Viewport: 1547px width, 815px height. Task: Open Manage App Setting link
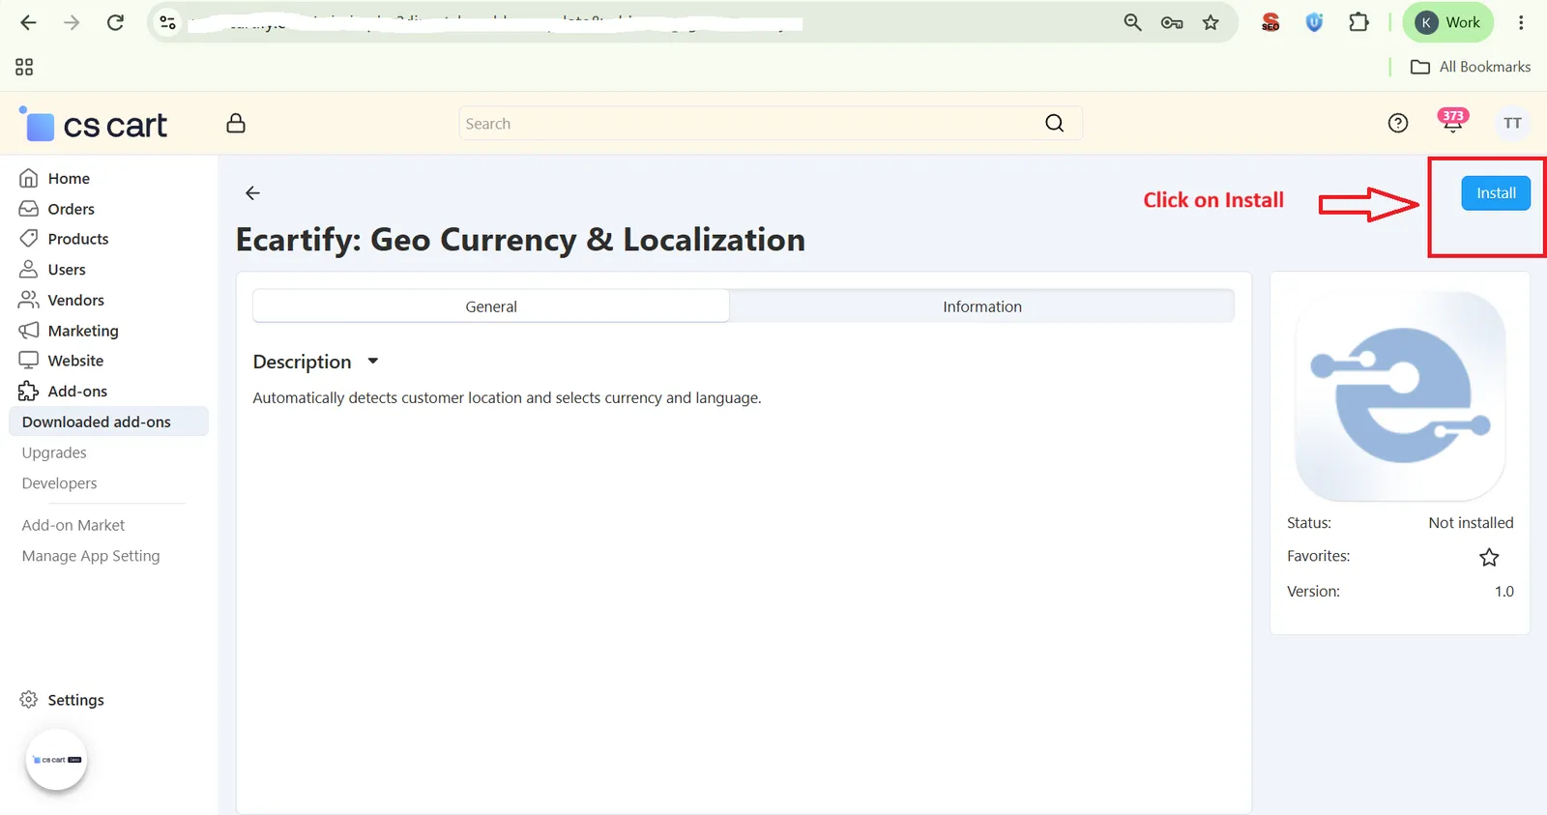click(x=91, y=556)
